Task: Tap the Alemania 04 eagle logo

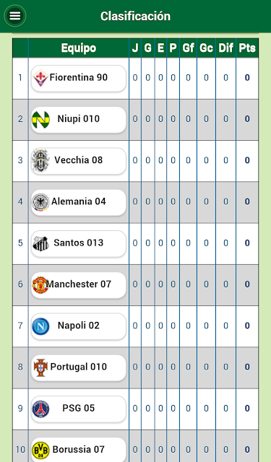Action: click(x=40, y=202)
